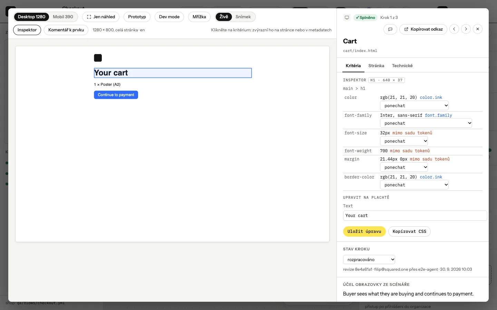Click Kopírovat odkaz with external-link icon

423,29
